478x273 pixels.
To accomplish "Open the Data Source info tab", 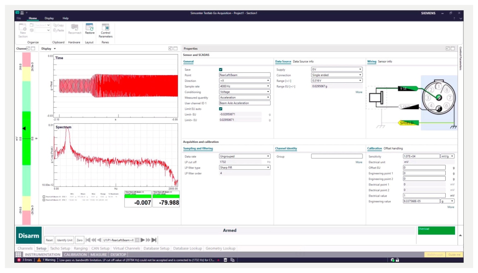I will (303, 61).
